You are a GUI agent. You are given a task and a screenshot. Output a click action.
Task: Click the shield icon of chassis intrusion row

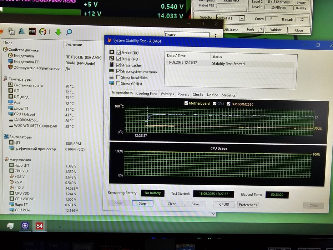coord(10,67)
